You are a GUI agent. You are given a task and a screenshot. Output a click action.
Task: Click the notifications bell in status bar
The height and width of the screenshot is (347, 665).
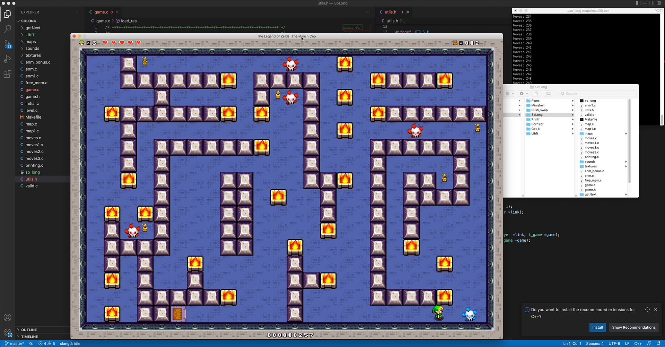pos(658,344)
